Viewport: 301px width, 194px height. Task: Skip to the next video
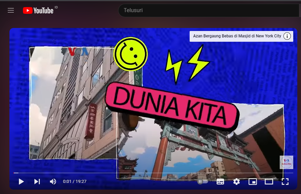click(x=37, y=182)
